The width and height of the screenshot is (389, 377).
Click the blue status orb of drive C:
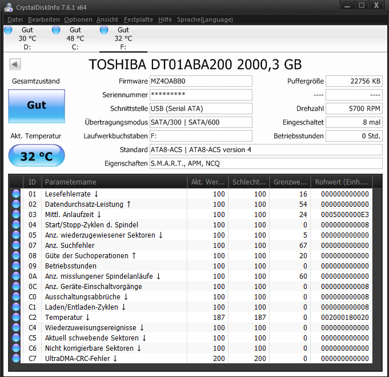click(56, 30)
